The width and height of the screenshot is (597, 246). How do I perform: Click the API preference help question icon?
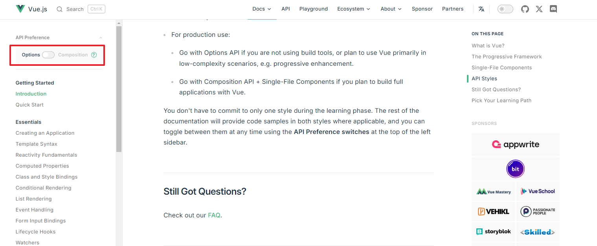pos(94,55)
